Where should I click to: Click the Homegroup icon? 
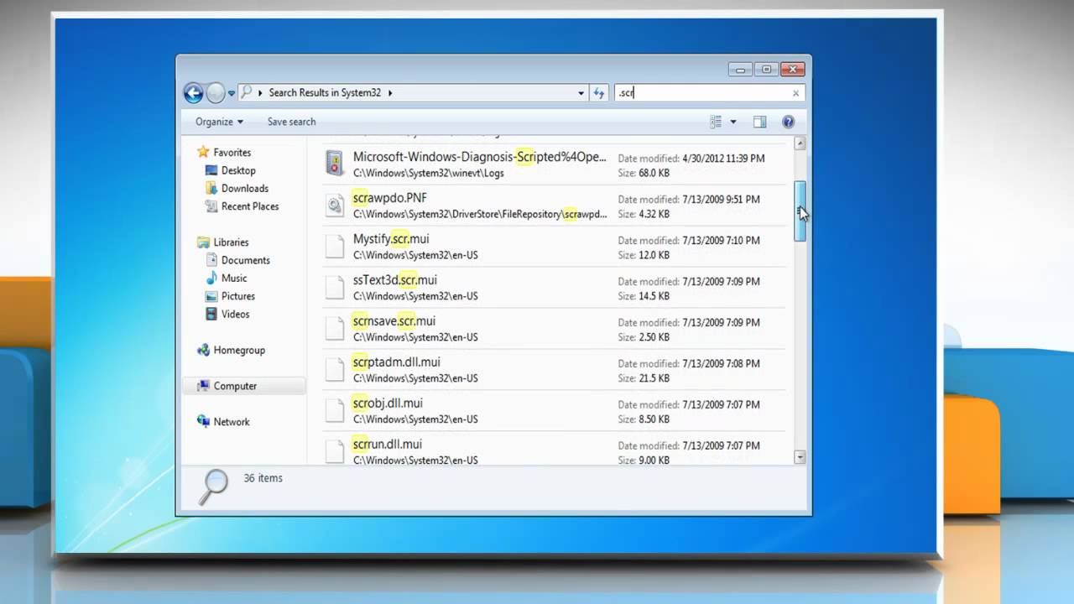(x=202, y=350)
